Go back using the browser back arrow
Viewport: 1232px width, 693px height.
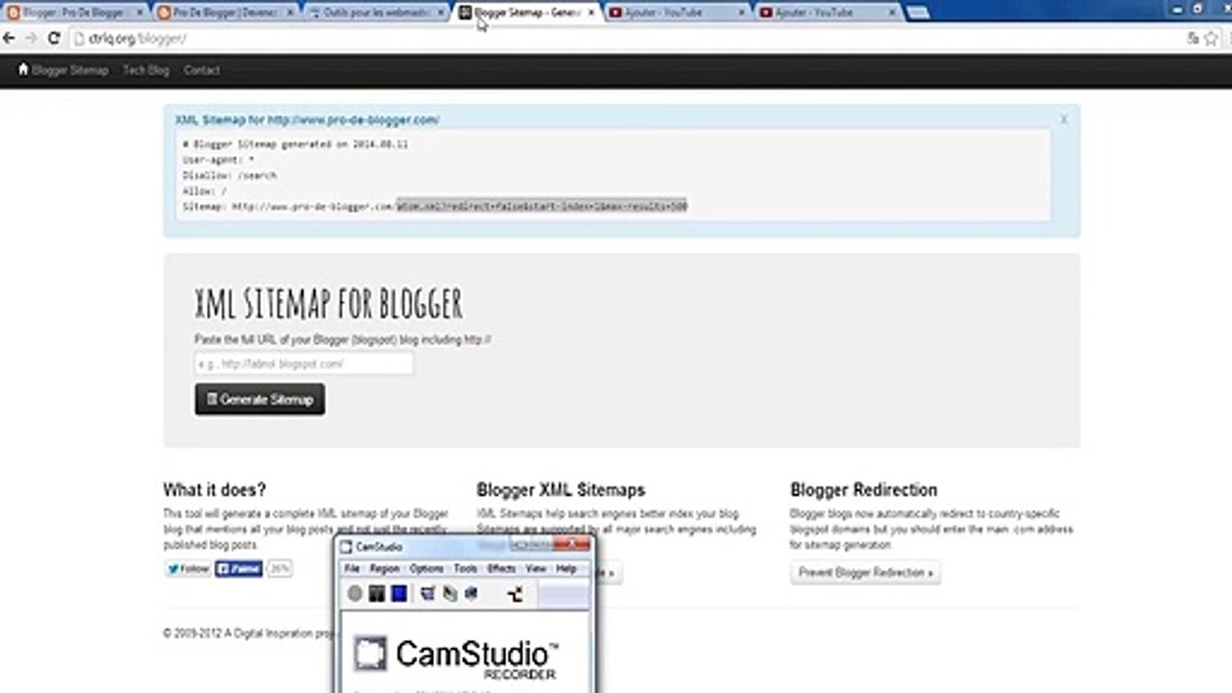coord(10,38)
